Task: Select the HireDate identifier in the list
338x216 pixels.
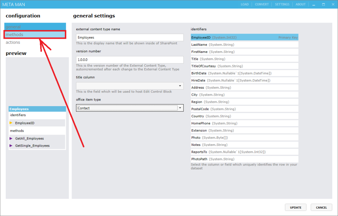Action: (x=244, y=80)
